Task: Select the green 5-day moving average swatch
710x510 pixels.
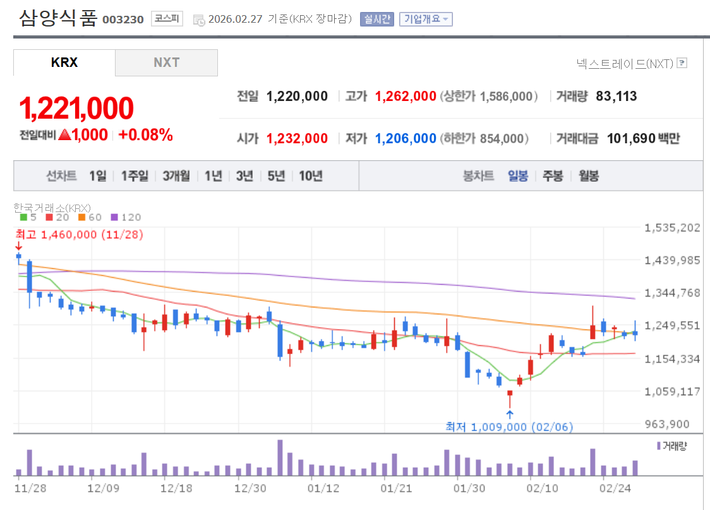Action: point(23,216)
